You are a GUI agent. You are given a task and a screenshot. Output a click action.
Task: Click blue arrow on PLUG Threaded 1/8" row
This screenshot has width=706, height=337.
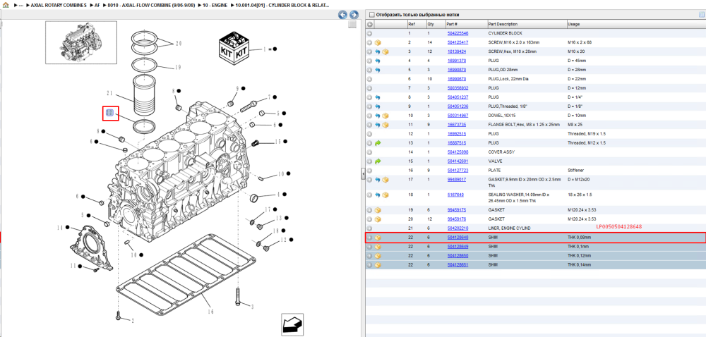tap(378, 106)
